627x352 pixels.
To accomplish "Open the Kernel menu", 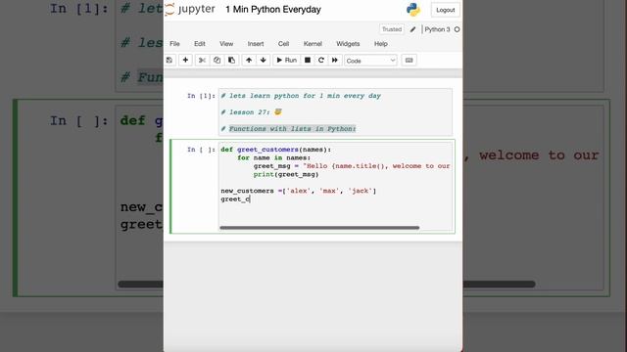I will pos(313,44).
